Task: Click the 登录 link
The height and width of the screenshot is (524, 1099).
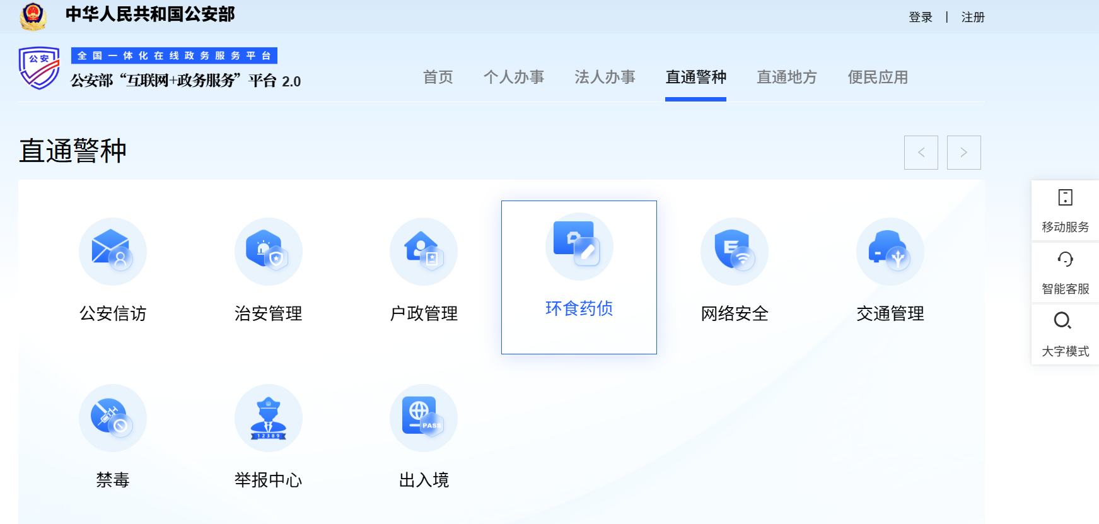Action: tap(920, 17)
